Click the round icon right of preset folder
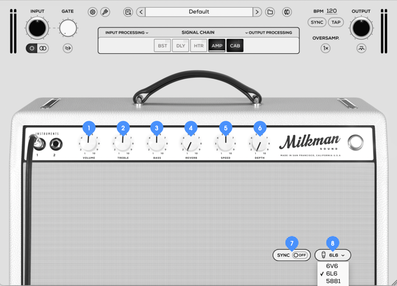The image size is (397, 286). click(x=287, y=12)
